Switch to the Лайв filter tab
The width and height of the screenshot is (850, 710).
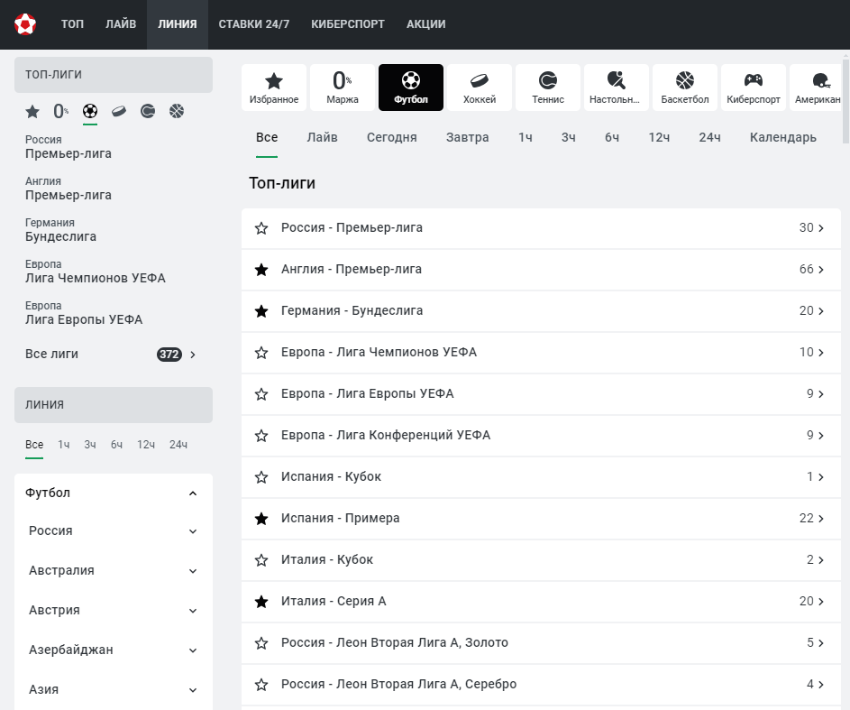(x=322, y=138)
